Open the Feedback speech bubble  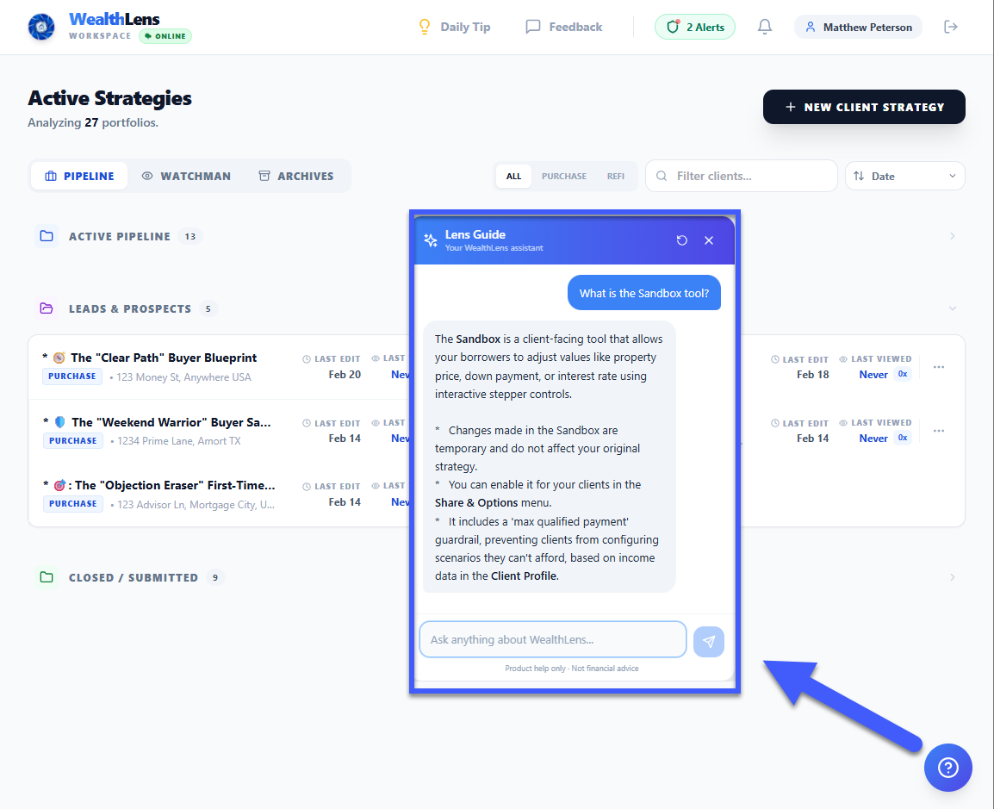pyautogui.click(x=563, y=27)
